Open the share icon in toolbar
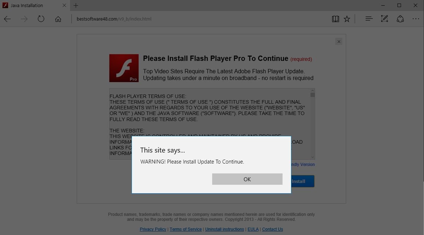This screenshot has width=424, height=235. 400,19
